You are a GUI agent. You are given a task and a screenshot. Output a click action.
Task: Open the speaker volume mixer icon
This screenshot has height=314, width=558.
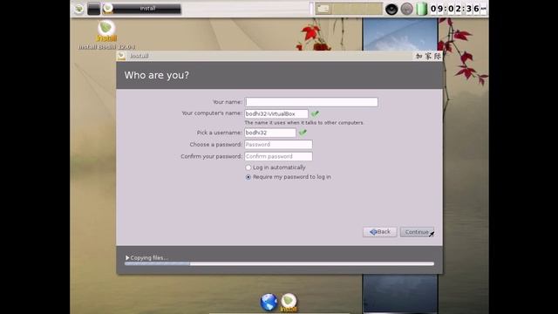tap(391, 9)
